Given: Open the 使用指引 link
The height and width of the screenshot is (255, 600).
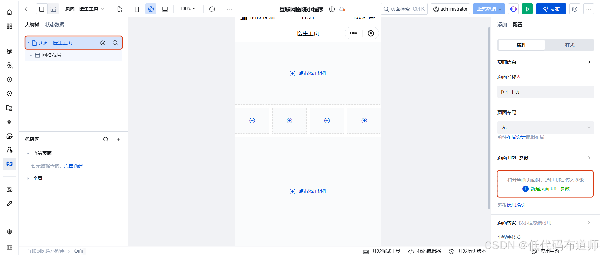Looking at the screenshot, I should click(516, 205).
